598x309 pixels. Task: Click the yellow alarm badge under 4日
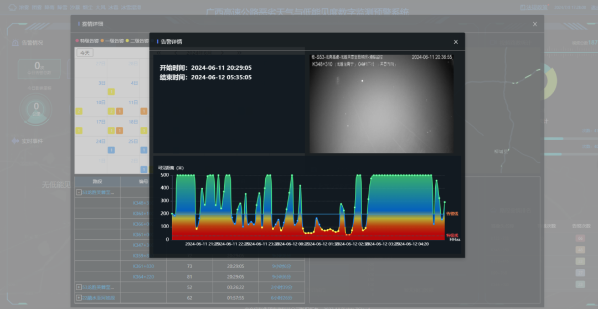[111, 92]
